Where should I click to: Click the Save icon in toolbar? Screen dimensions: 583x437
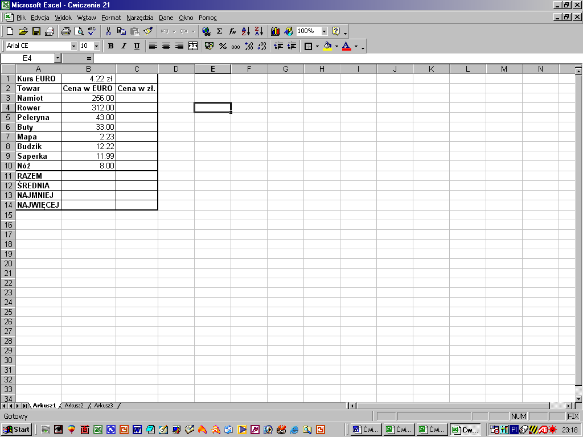(x=36, y=31)
